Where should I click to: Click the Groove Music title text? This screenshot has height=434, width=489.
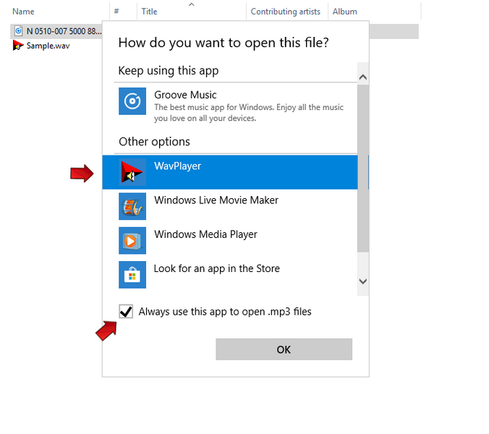[185, 95]
